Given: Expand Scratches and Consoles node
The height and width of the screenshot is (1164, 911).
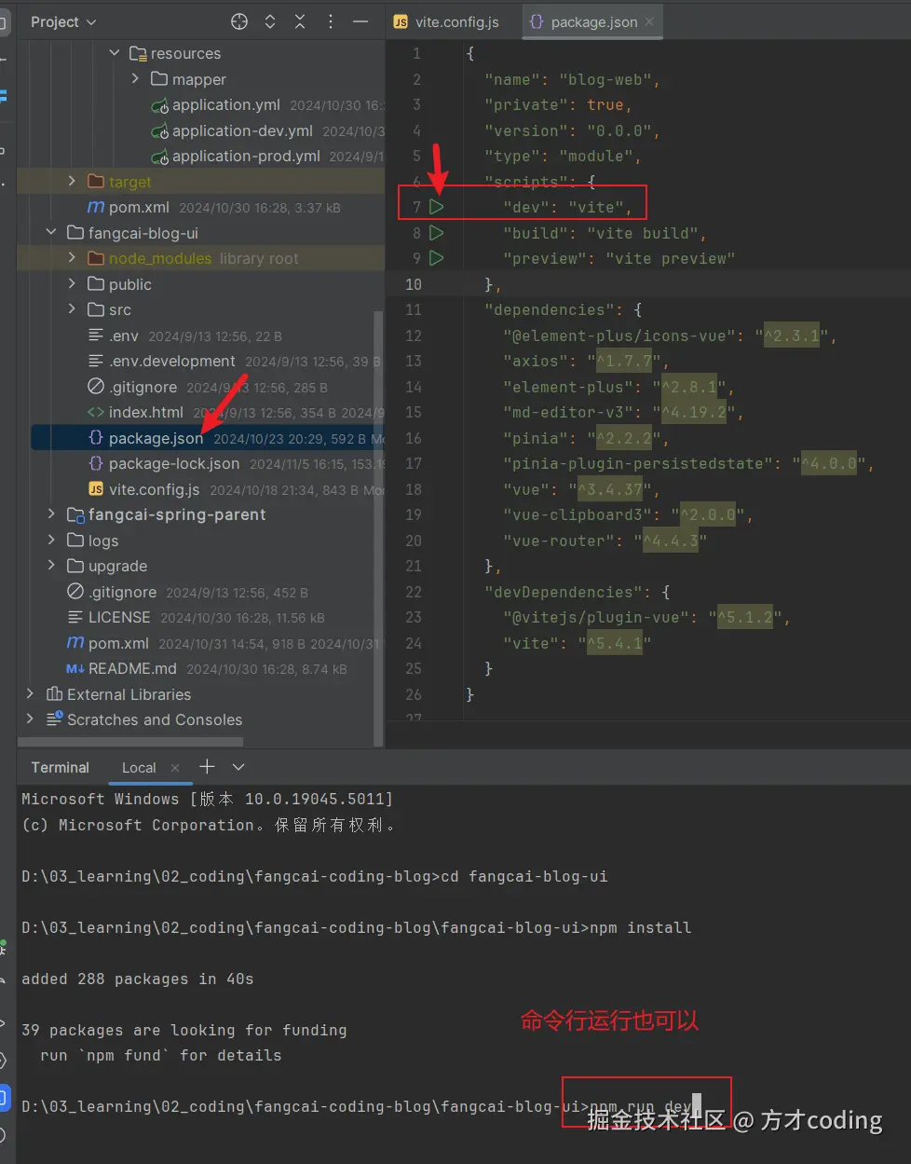Looking at the screenshot, I should coord(30,719).
